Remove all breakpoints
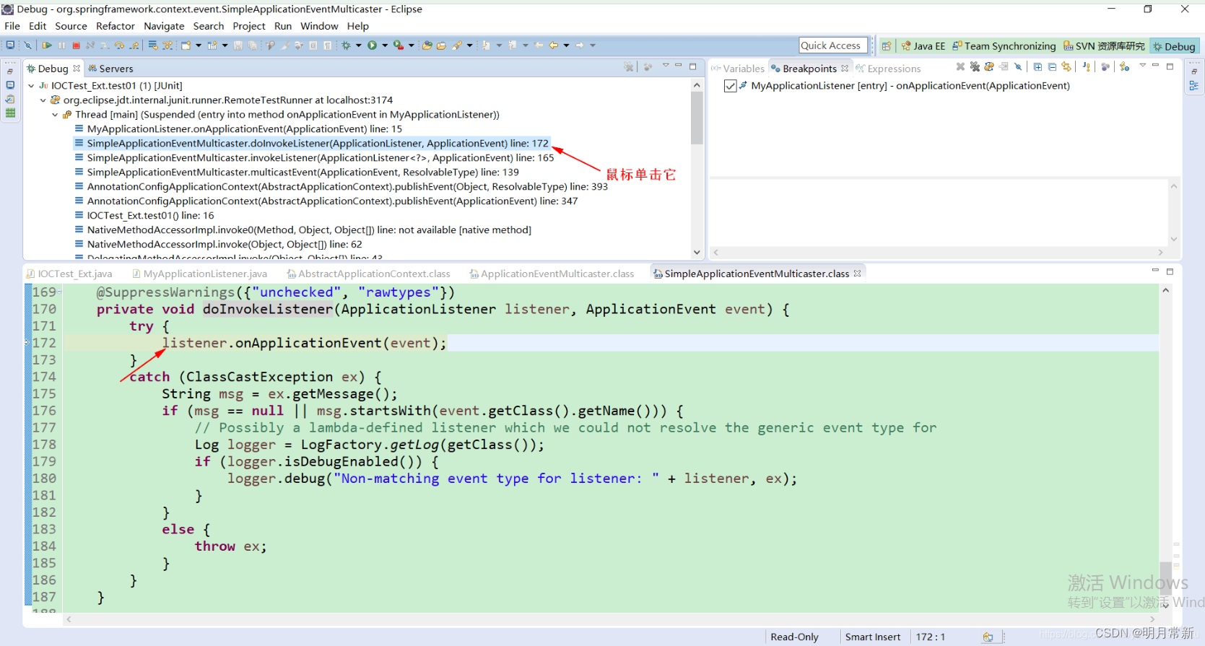 click(975, 67)
